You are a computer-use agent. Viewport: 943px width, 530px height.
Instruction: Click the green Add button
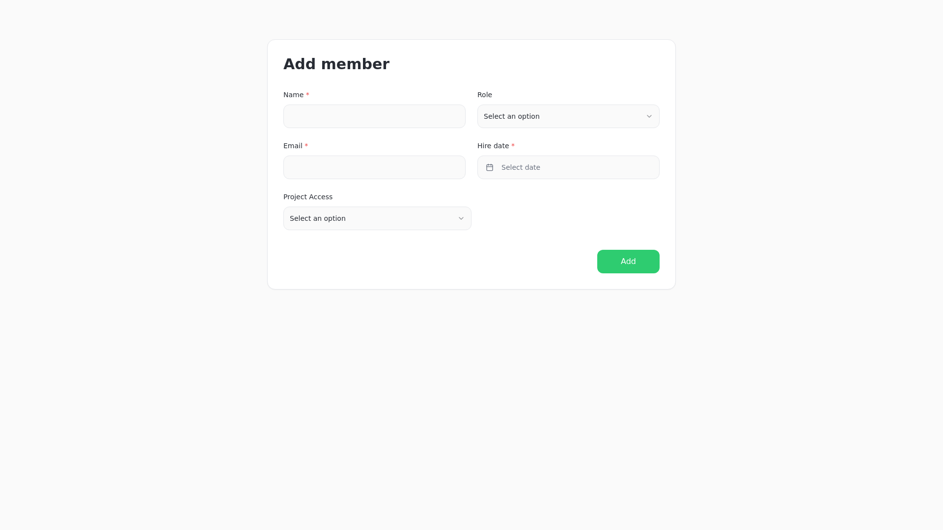tap(628, 262)
